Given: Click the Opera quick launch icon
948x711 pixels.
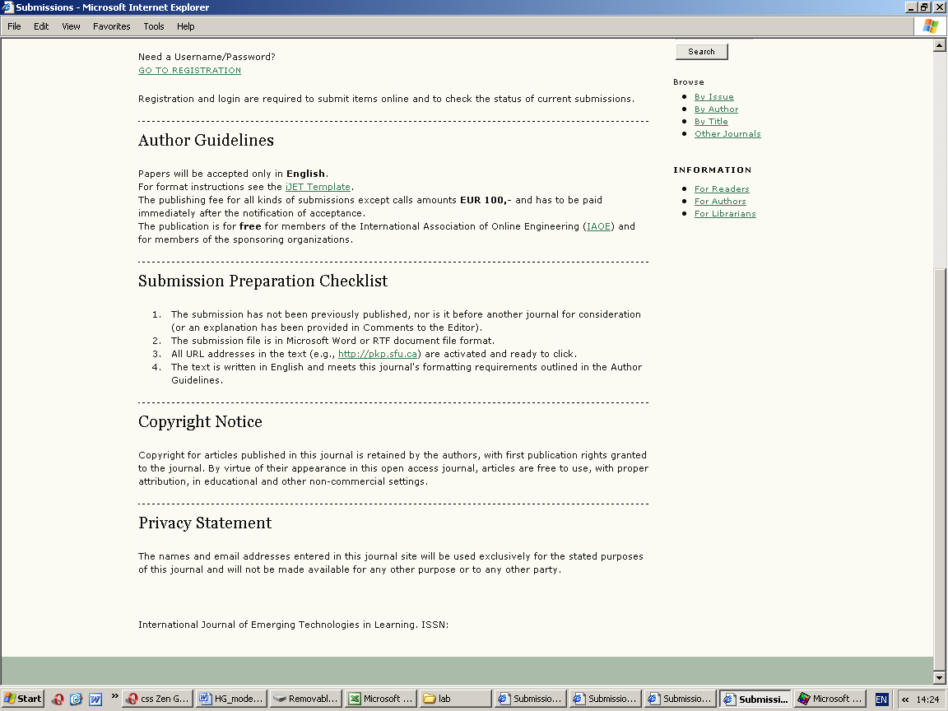Looking at the screenshot, I should [x=58, y=699].
